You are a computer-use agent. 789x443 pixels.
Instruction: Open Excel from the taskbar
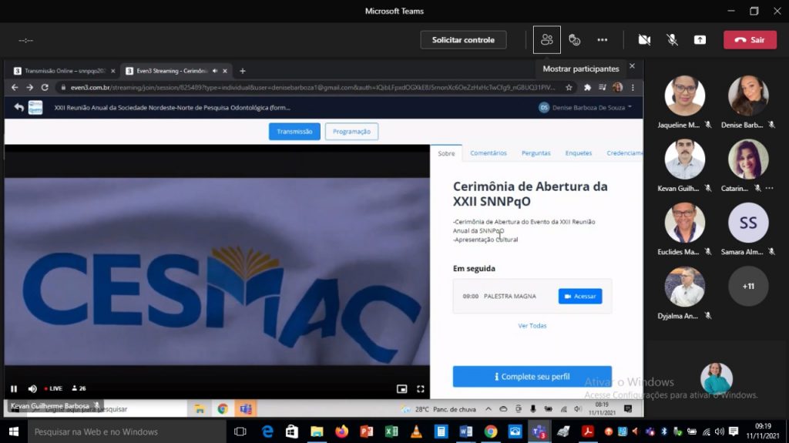click(x=391, y=432)
